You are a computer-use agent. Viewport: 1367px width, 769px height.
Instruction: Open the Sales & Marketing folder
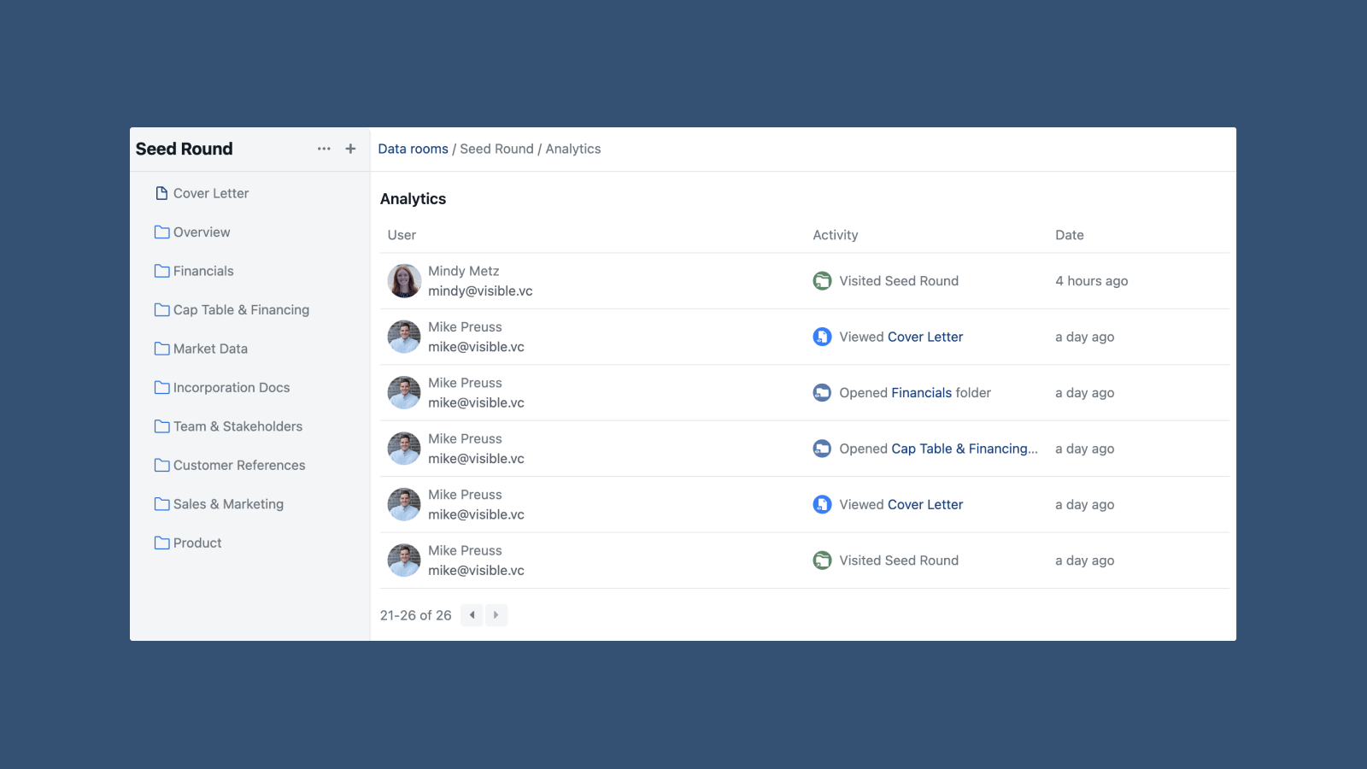click(x=219, y=504)
